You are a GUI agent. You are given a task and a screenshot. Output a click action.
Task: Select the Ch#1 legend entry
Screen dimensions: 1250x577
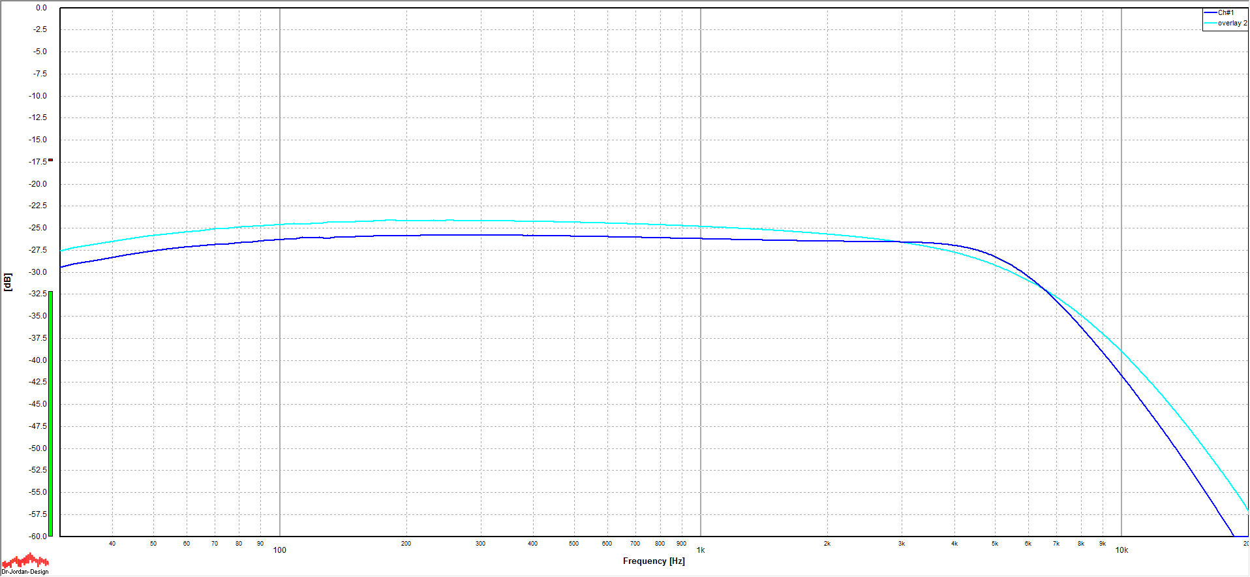(1225, 12)
